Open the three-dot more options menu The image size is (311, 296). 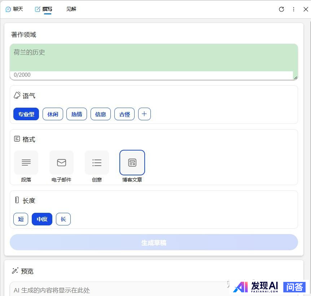pos(294,9)
